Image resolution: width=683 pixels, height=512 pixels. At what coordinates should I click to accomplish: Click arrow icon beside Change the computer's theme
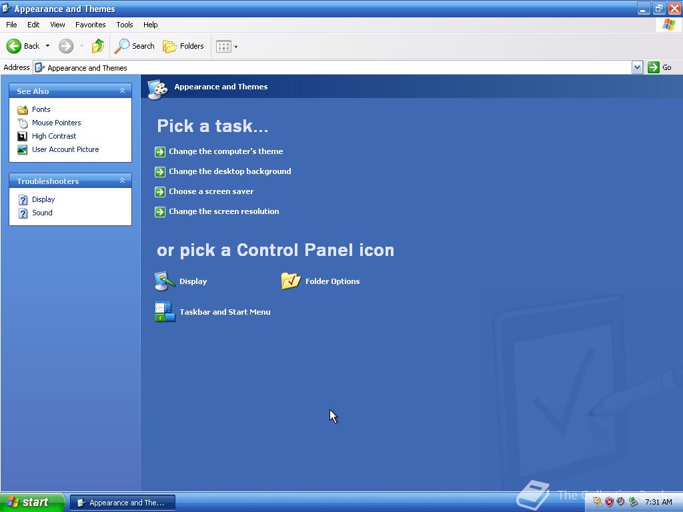[x=160, y=152]
